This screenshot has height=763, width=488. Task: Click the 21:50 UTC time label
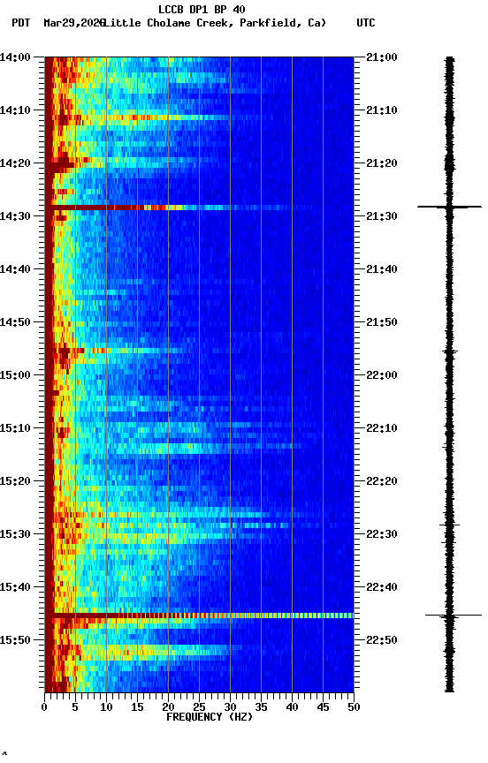[382, 322]
